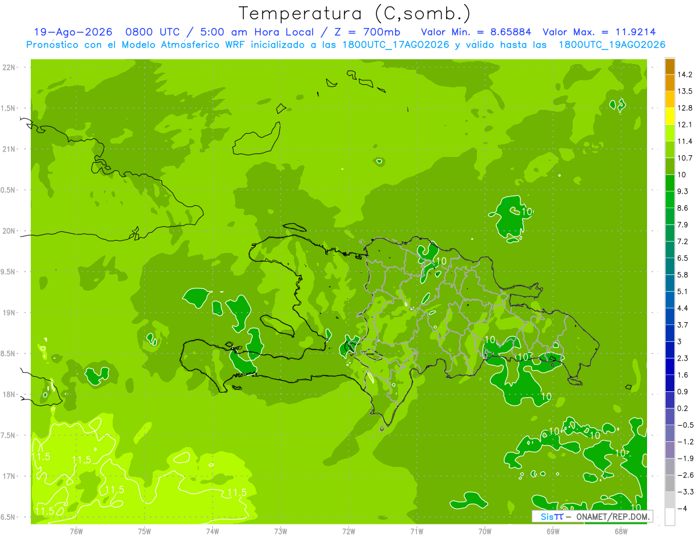Click the colorbar label "2.3"
This screenshot has width=697, height=539.
click(x=683, y=358)
